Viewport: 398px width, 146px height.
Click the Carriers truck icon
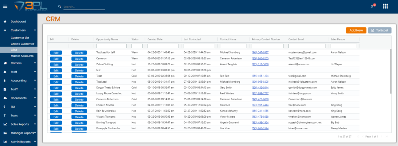click(5, 63)
